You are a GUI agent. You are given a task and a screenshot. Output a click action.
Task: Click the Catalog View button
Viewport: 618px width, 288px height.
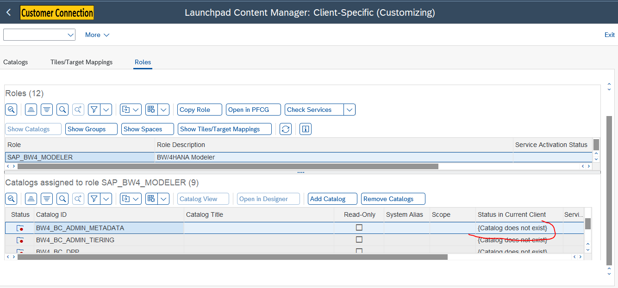[203, 199]
